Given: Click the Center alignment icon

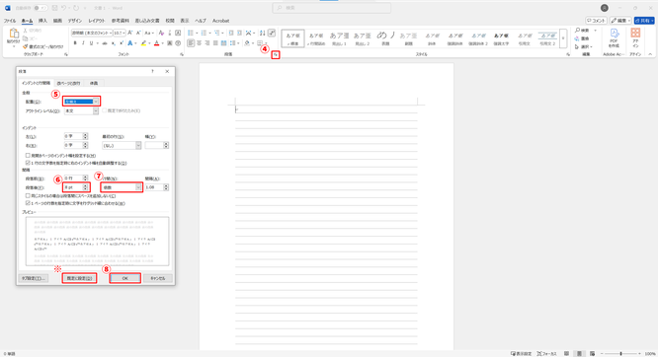Looking at the screenshot, I should click(200, 43).
